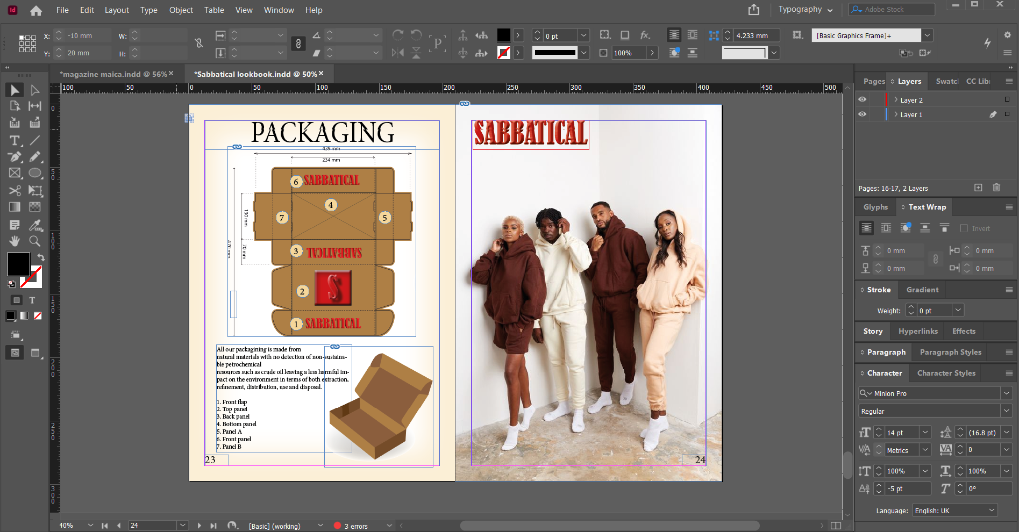
Task: Select the Rectangle Frame tool
Action: click(x=15, y=173)
